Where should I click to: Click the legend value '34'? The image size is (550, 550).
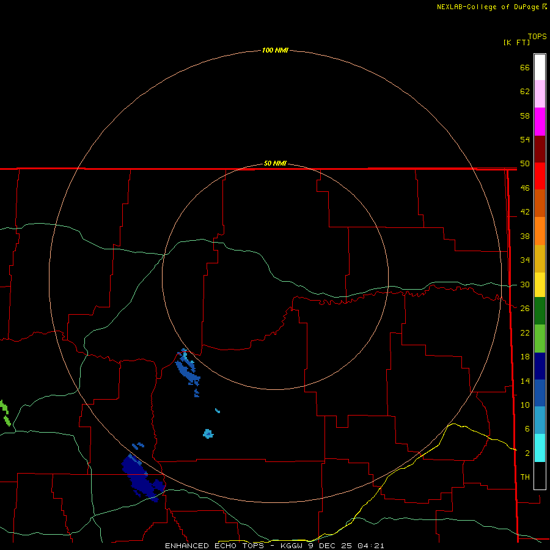coord(525,260)
